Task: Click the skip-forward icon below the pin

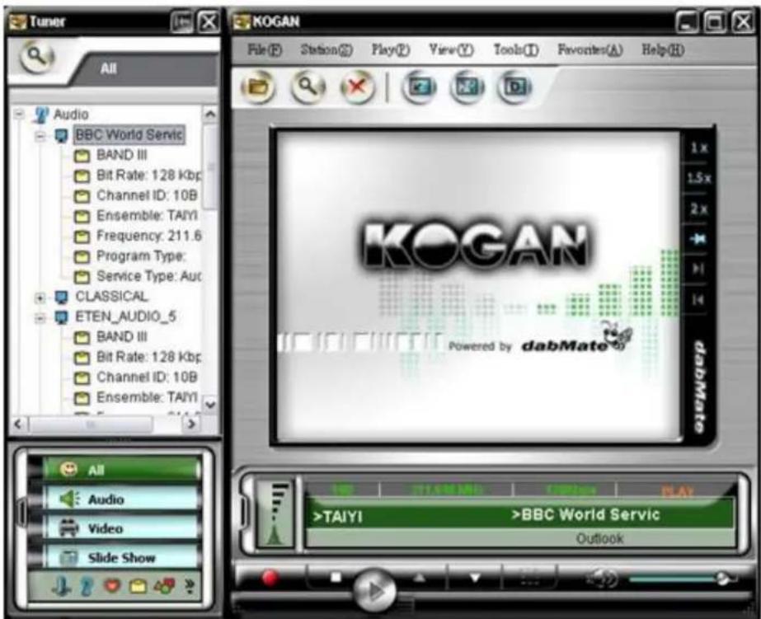Action: coord(698,269)
